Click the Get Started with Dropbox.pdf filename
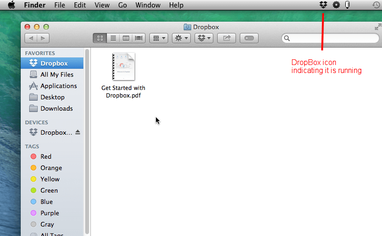 pyautogui.click(x=123, y=91)
